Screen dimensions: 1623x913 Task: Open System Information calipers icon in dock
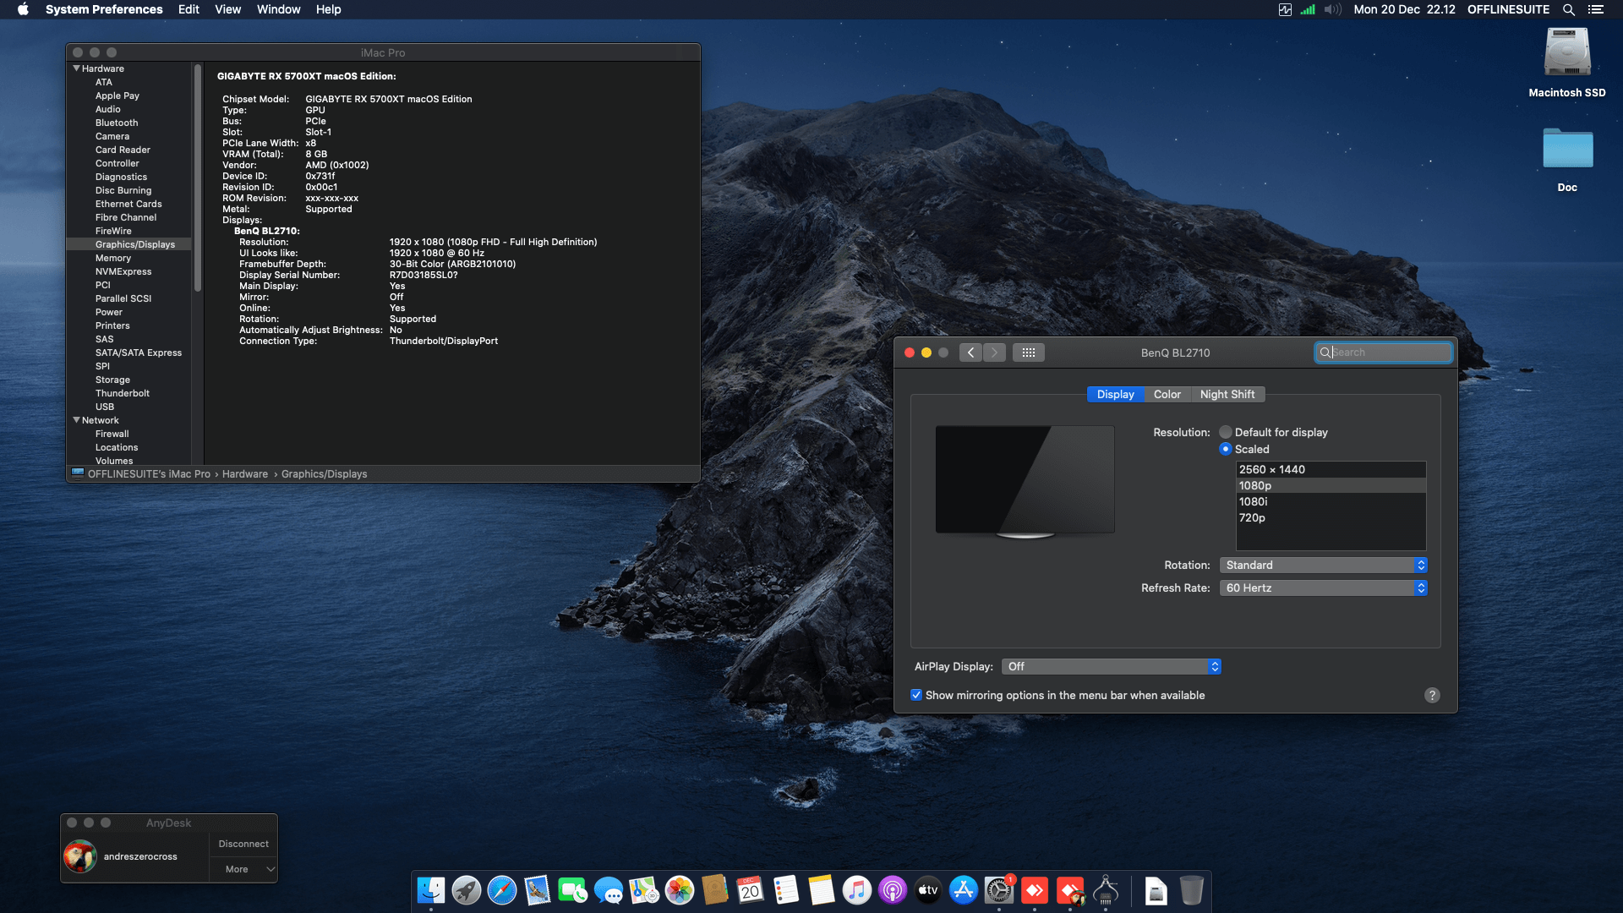click(x=1106, y=890)
